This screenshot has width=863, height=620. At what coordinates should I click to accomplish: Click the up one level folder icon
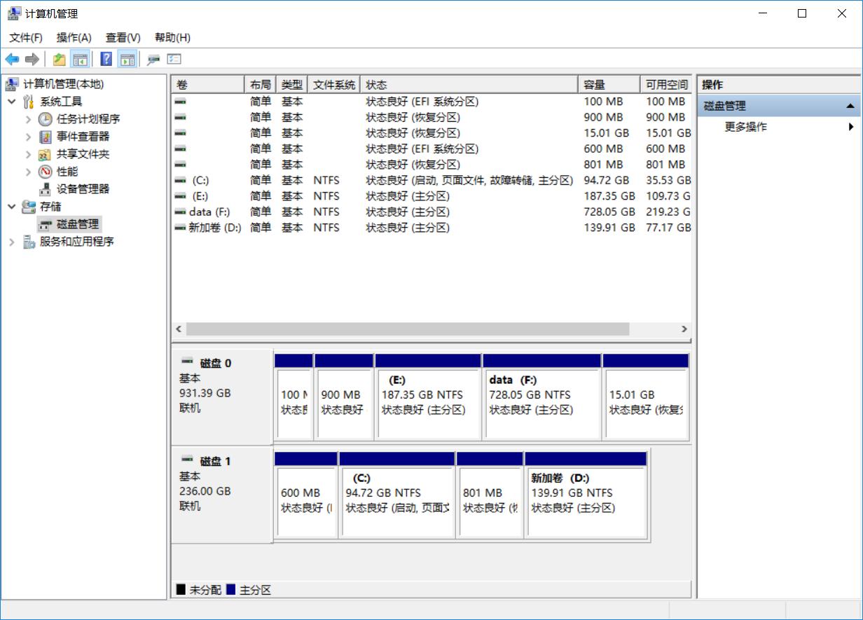coord(60,60)
